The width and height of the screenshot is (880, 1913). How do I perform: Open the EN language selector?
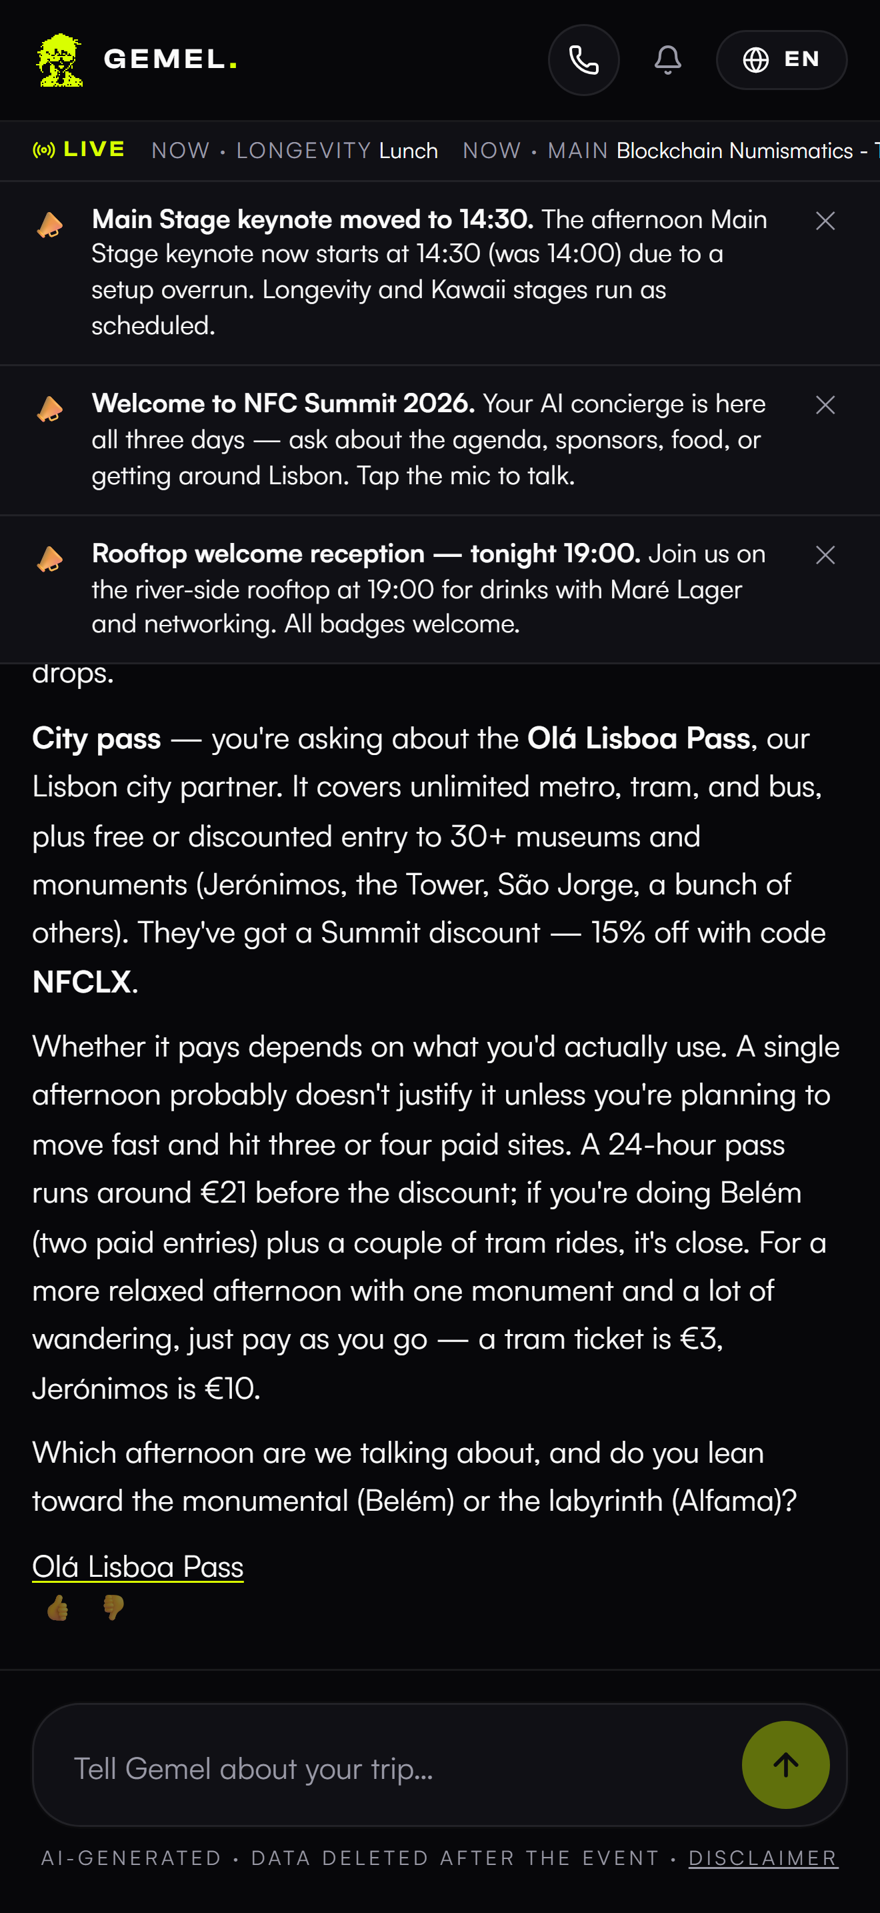click(x=781, y=60)
